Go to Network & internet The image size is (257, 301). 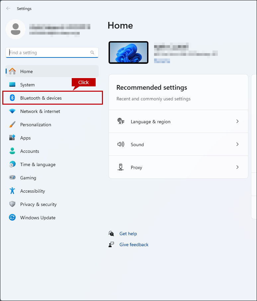pyautogui.click(x=40, y=111)
